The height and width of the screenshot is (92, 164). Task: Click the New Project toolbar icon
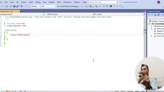[7, 6]
